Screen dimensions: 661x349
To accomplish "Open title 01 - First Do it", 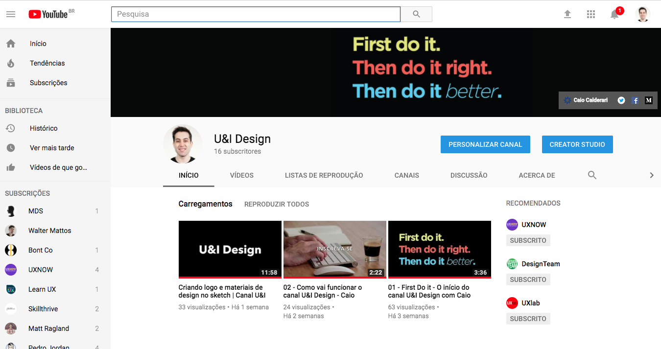I will click(x=429, y=291).
